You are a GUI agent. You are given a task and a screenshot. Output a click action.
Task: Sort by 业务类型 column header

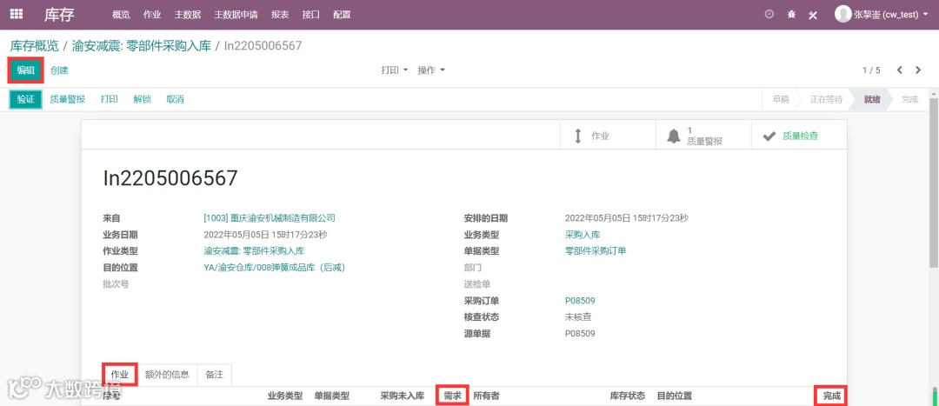[285, 396]
